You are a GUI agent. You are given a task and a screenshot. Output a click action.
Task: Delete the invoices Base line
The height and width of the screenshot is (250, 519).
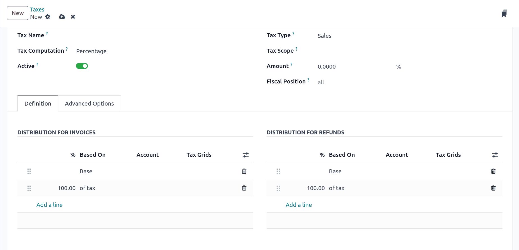[244, 171]
